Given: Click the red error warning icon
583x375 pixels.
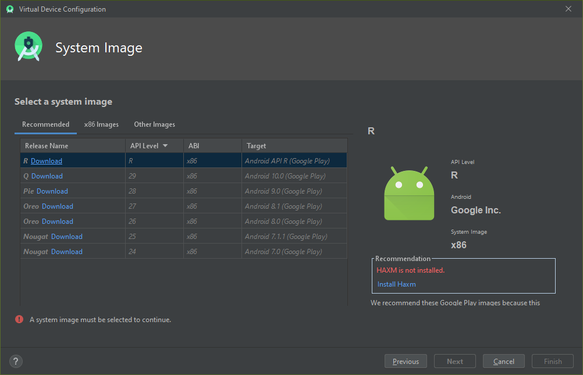Looking at the screenshot, I should 19,319.
